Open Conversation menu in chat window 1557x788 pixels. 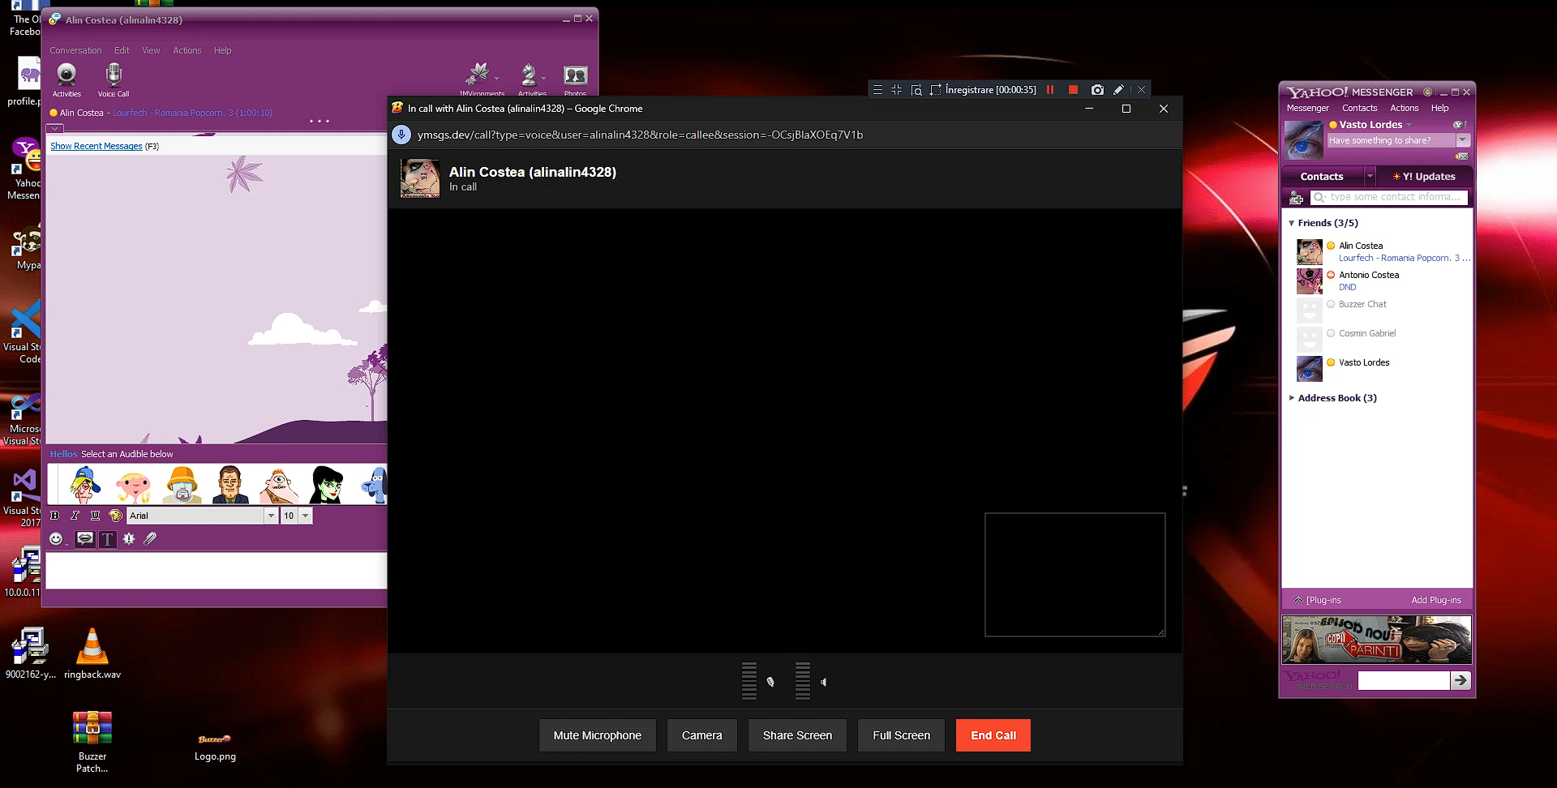(75, 50)
